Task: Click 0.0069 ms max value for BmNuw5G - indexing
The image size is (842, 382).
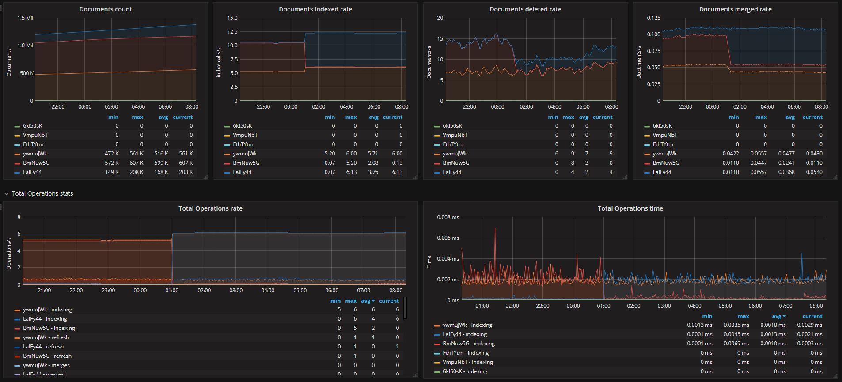Action: pos(736,344)
